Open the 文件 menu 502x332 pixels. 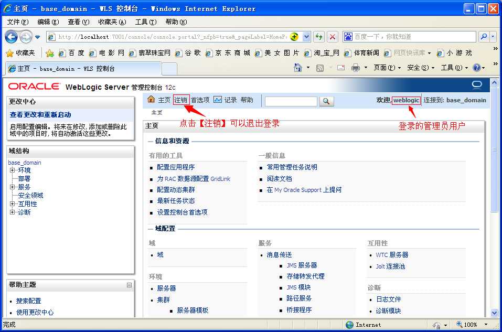pos(18,22)
